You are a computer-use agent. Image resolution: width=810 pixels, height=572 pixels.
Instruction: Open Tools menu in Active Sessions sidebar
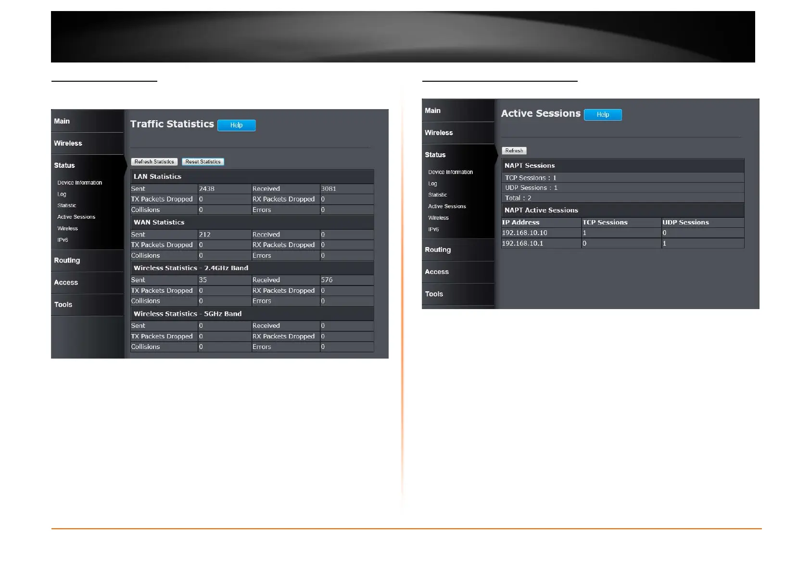tap(458, 294)
